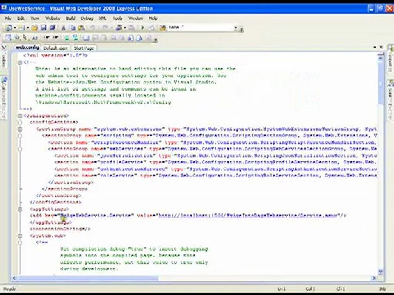Open the Edit menu
The width and height of the screenshot is (394, 295).
coord(21,18)
